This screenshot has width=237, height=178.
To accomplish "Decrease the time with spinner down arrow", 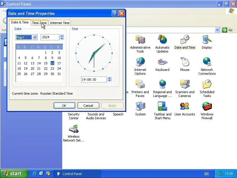I will pos(109,80).
